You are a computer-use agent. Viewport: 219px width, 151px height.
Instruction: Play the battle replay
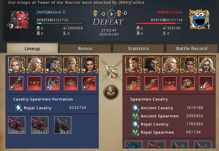click(x=111, y=14)
